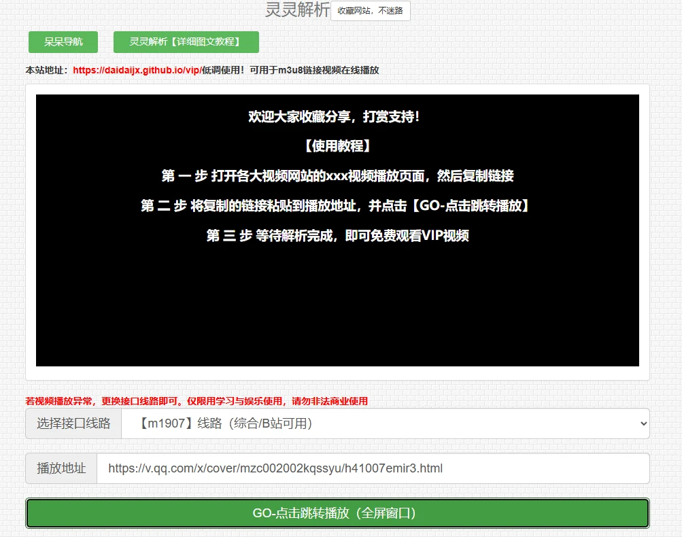Open the daidaijx.github.io/vip red link

[137, 70]
